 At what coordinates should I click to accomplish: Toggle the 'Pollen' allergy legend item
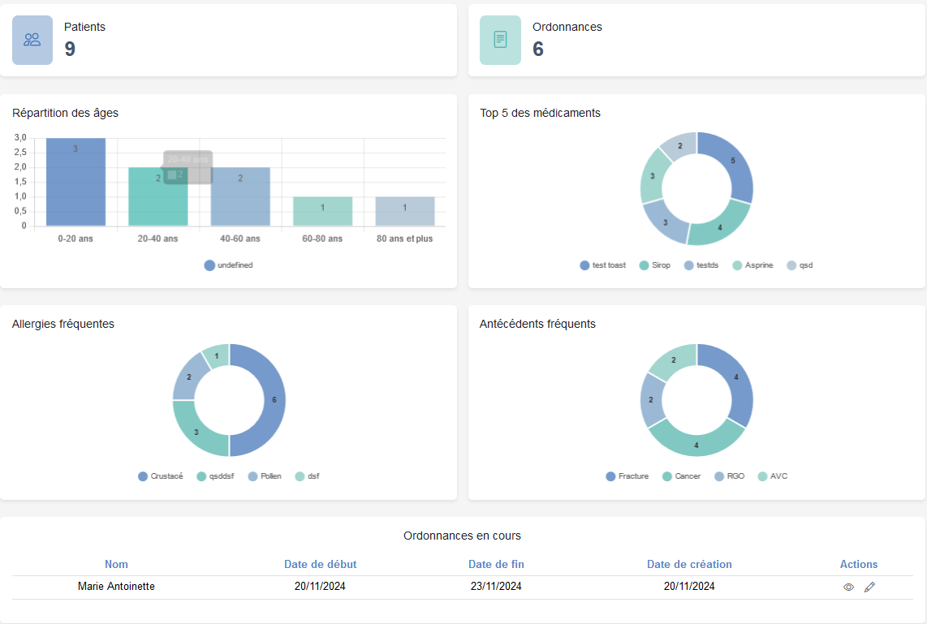click(264, 476)
